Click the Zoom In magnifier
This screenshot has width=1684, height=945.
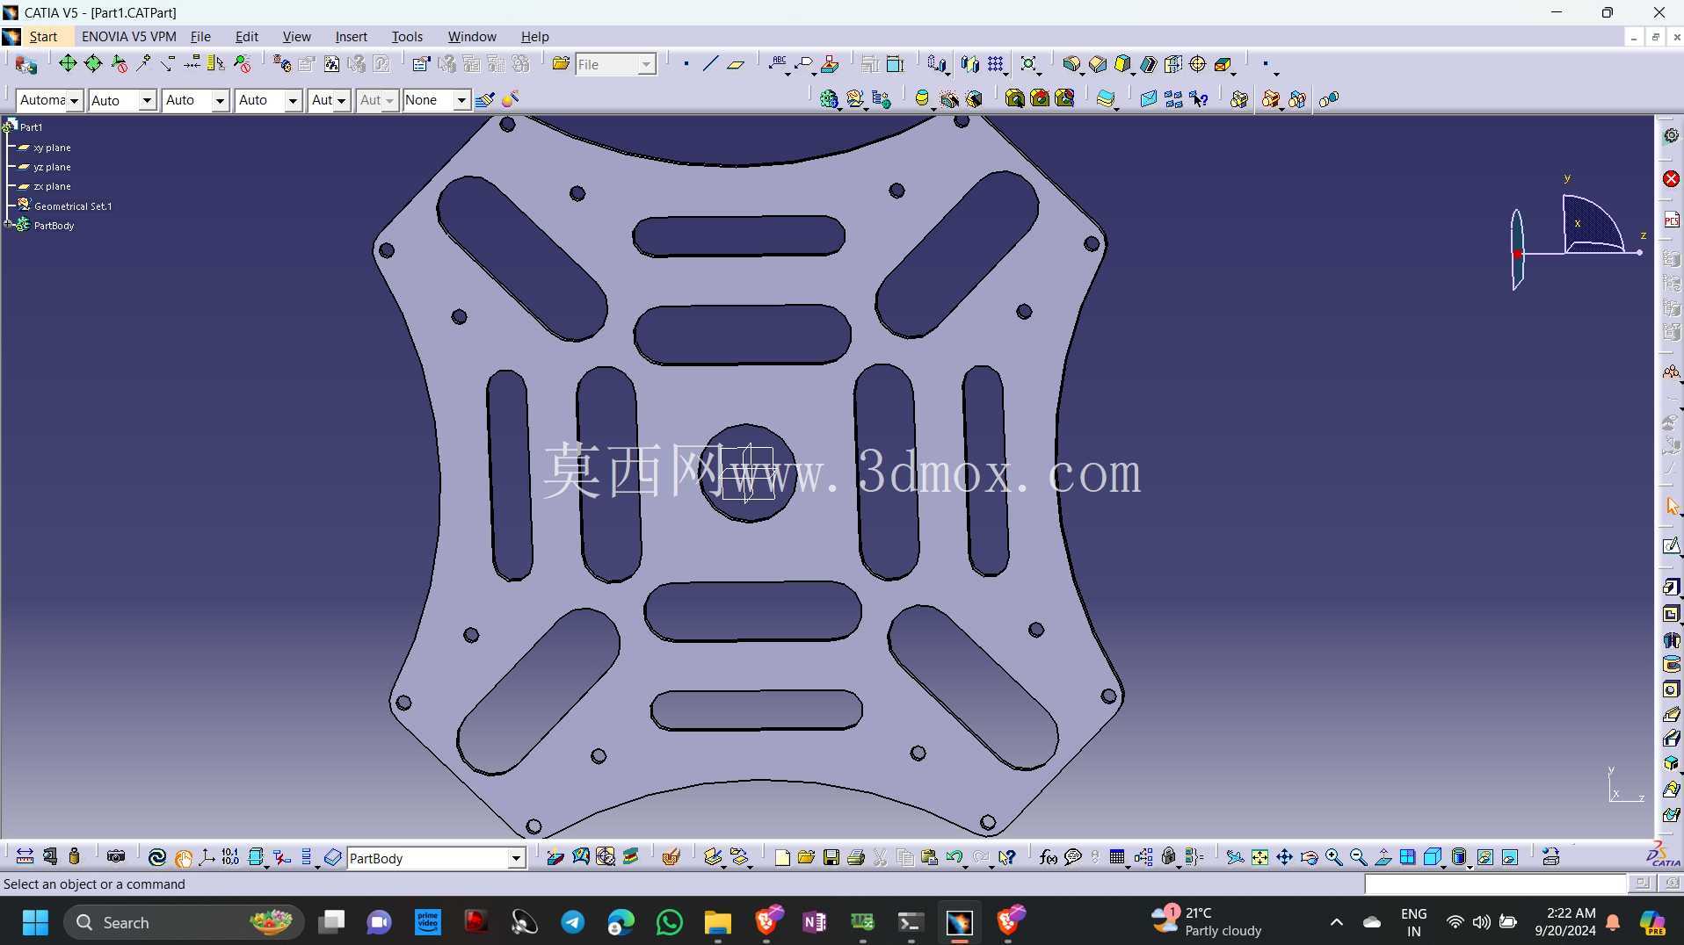pyautogui.click(x=1333, y=857)
